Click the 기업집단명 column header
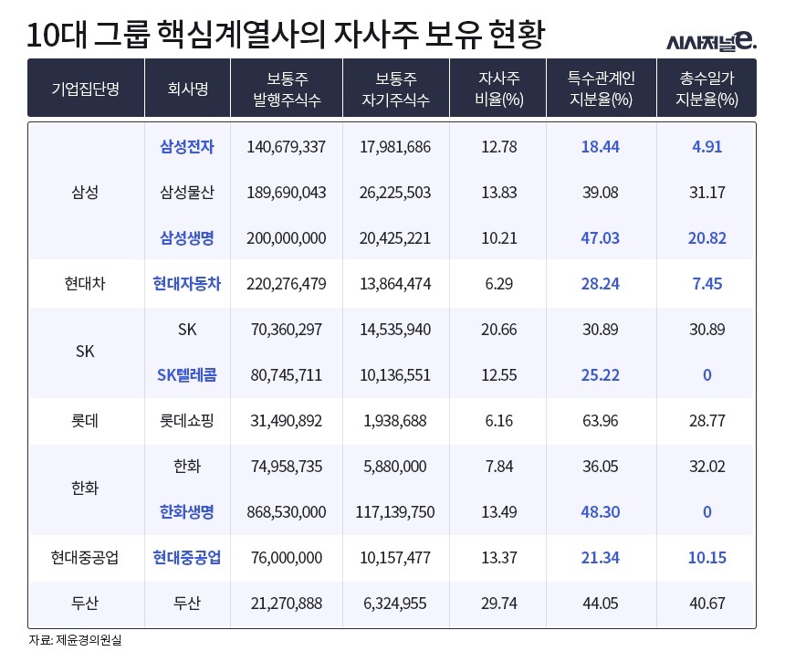This screenshot has width=785, height=662. pos(86,89)
